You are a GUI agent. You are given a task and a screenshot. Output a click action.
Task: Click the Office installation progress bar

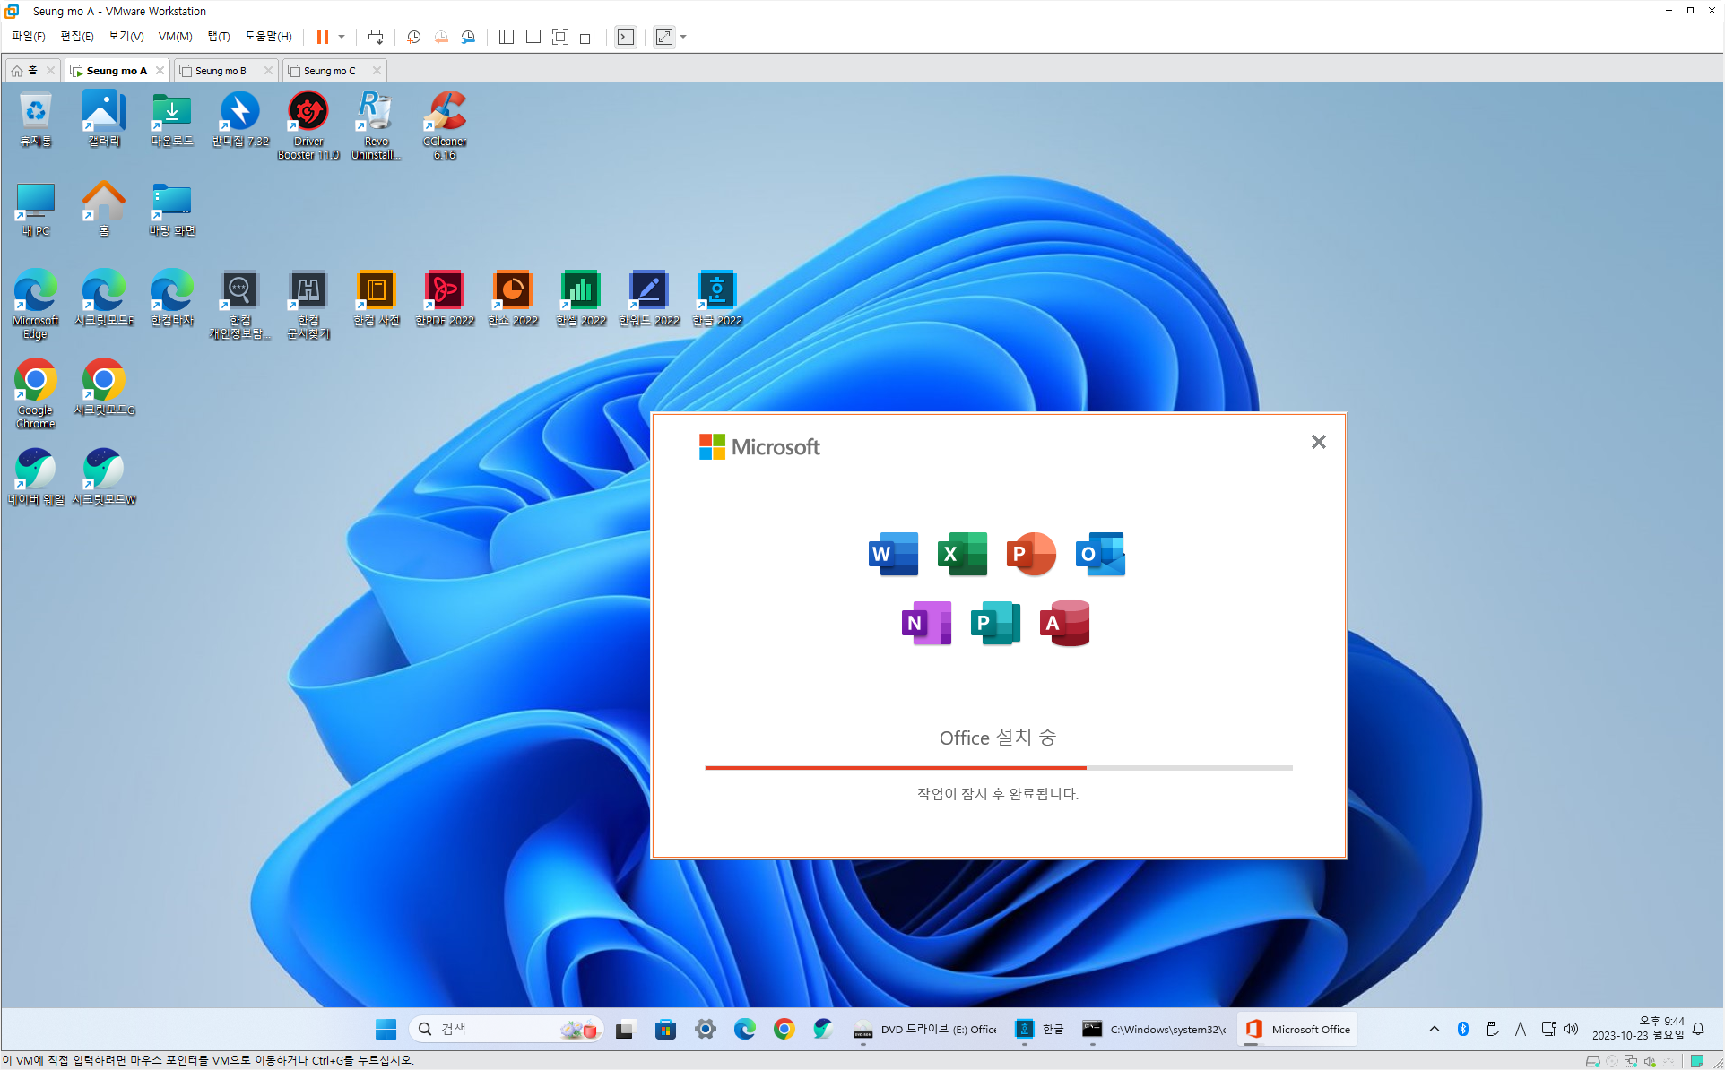click(x=998, y=768)
